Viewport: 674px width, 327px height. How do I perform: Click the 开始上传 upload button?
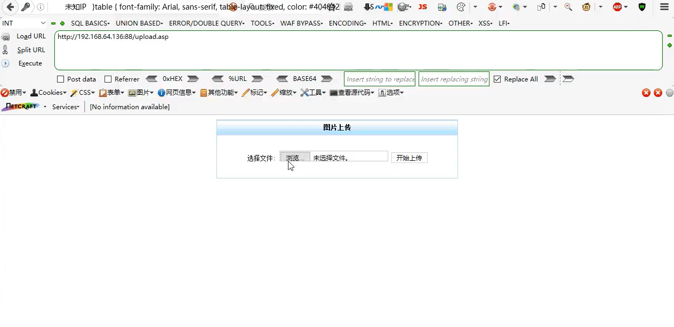click(x=409, y=158)
